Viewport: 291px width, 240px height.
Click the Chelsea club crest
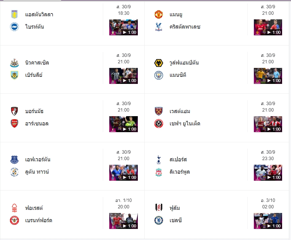(x=159, y=220)
